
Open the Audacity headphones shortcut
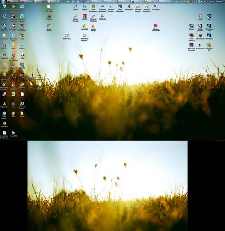coord(31,75)
